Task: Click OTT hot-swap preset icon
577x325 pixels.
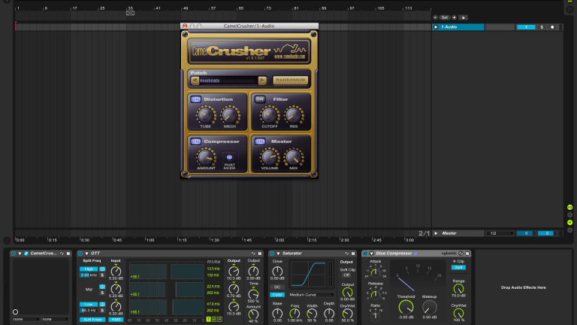Action: point(253,254)
